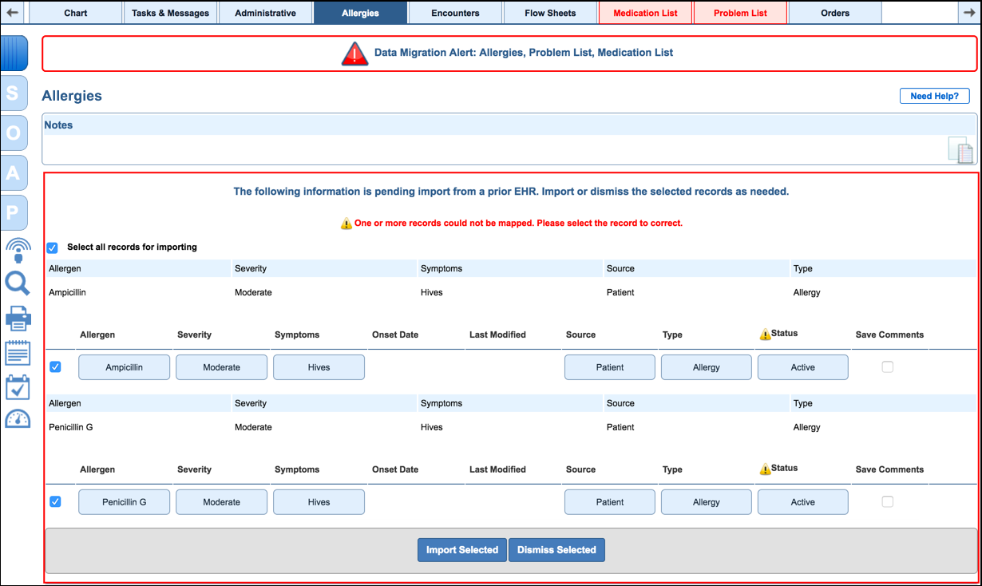Open Active status selector in Penicillin G row
Screen dimensions: 982x586
pyautogui.click(x=803, y=502)
